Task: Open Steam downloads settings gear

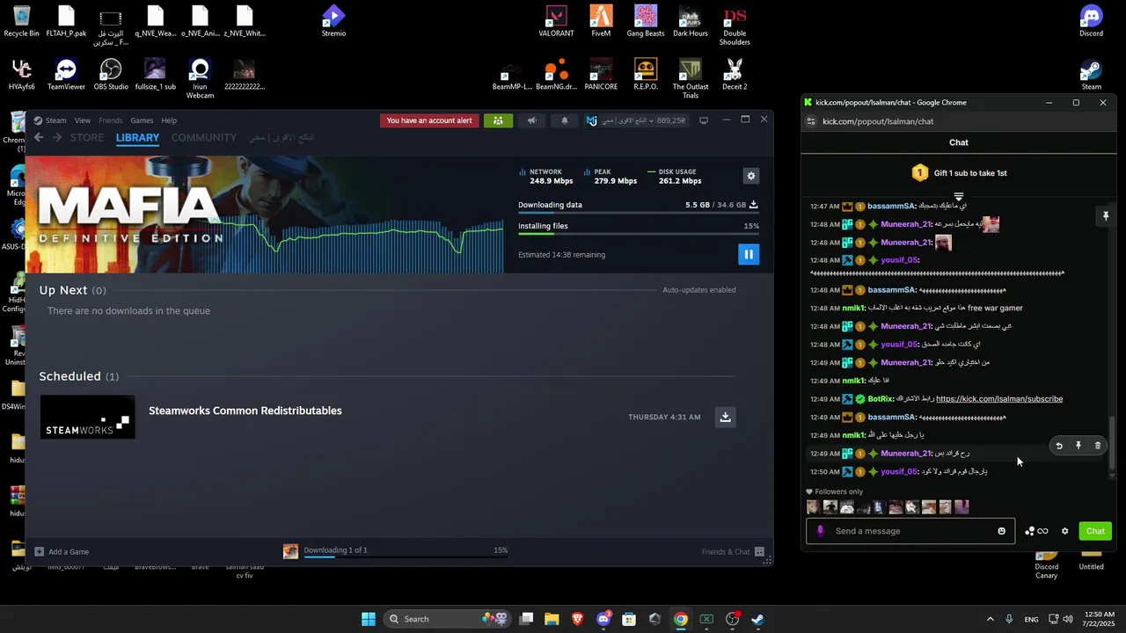Action: click(x=751, y=176)
